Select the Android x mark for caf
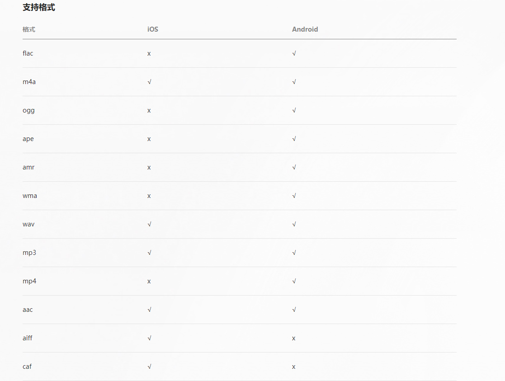This screenshot has height=381, width=505. [294, 367]
